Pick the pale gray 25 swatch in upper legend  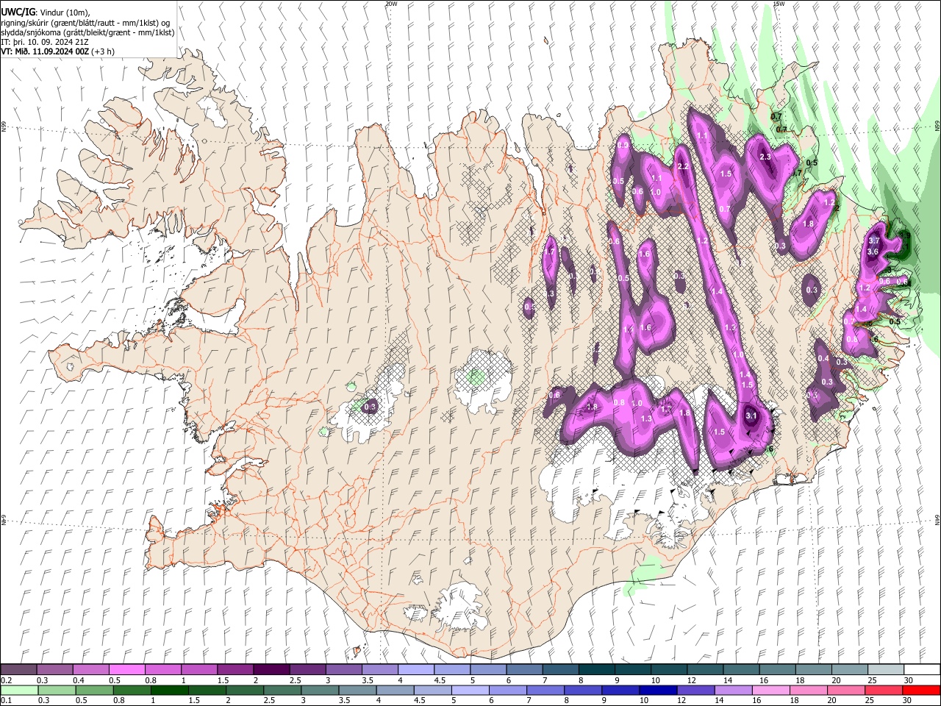[x=886, y=670]
